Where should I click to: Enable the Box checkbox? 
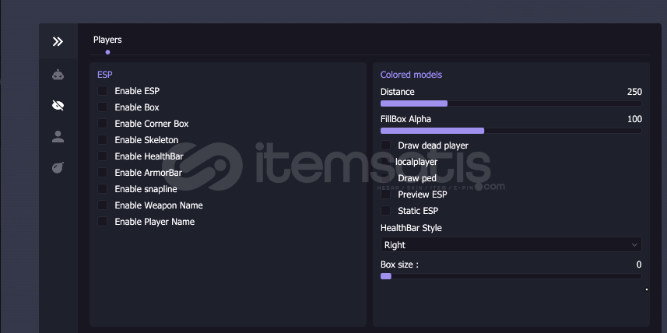pyautogui.click(x=103, y=107)
